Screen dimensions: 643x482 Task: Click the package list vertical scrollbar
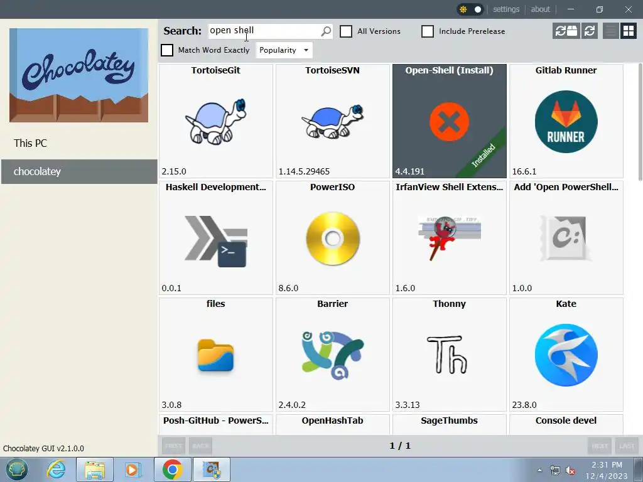coord(640,123)
